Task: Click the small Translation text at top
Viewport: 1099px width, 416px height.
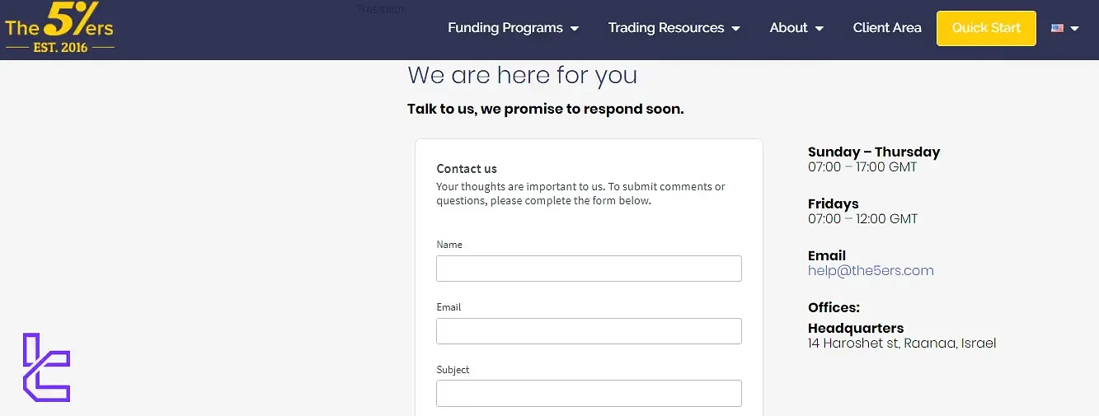Action: click(380, 9)
